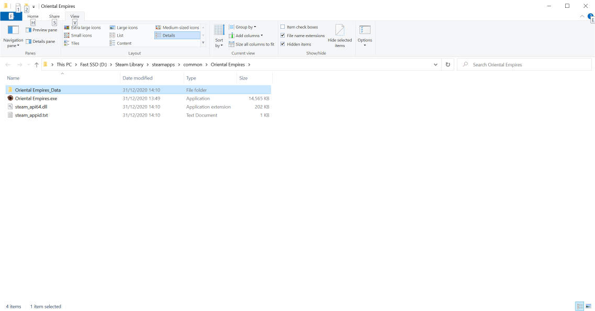Viewport: 595px width, 311px height.
Task: Toggle the Preview pane
Action: click(x=41, y=30)
